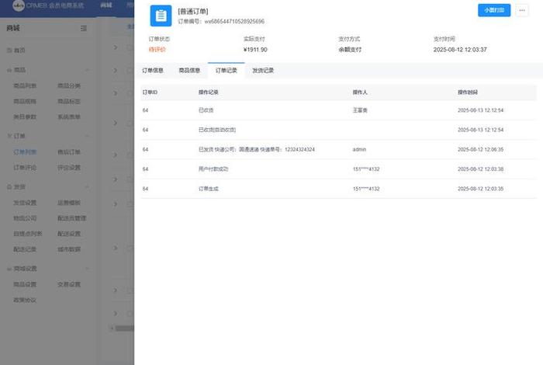Open 交易设置 in the sidebar

69,284
